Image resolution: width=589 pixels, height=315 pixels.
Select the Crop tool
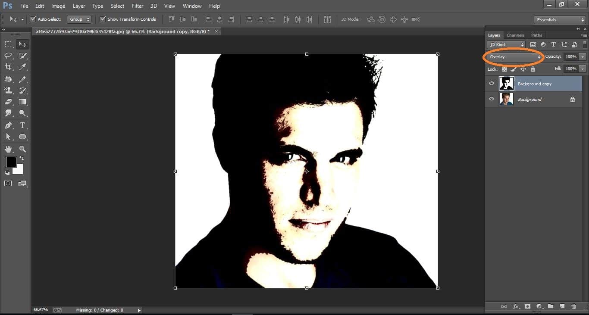tap(8, 67)
